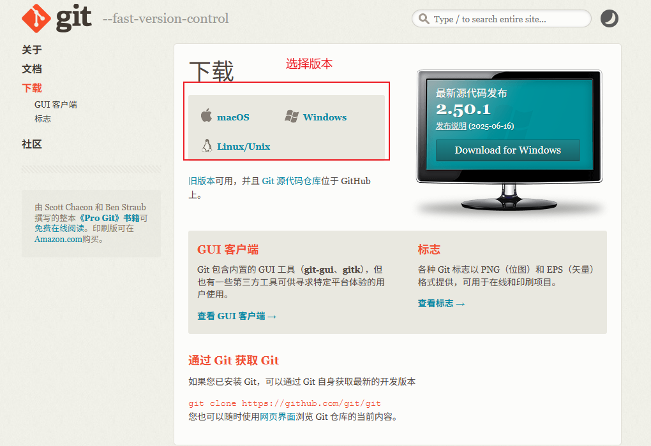Toggle dark mode with the moon icon

pyautogui.click(x=609, y=18)
